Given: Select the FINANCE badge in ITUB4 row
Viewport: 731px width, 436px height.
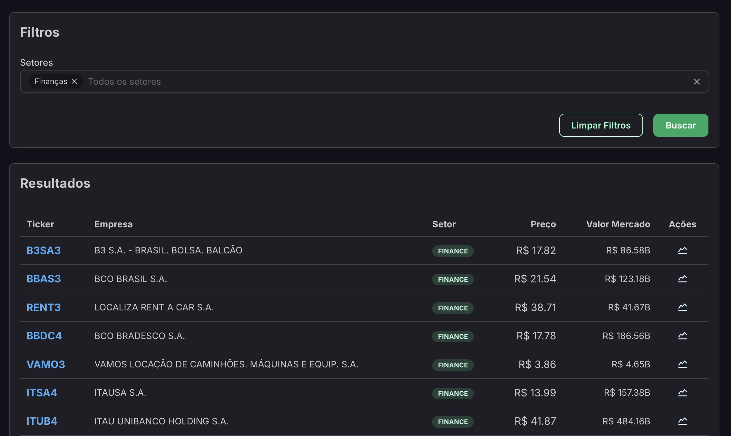Looking at the screenshot, I should (x=453, y=422).
